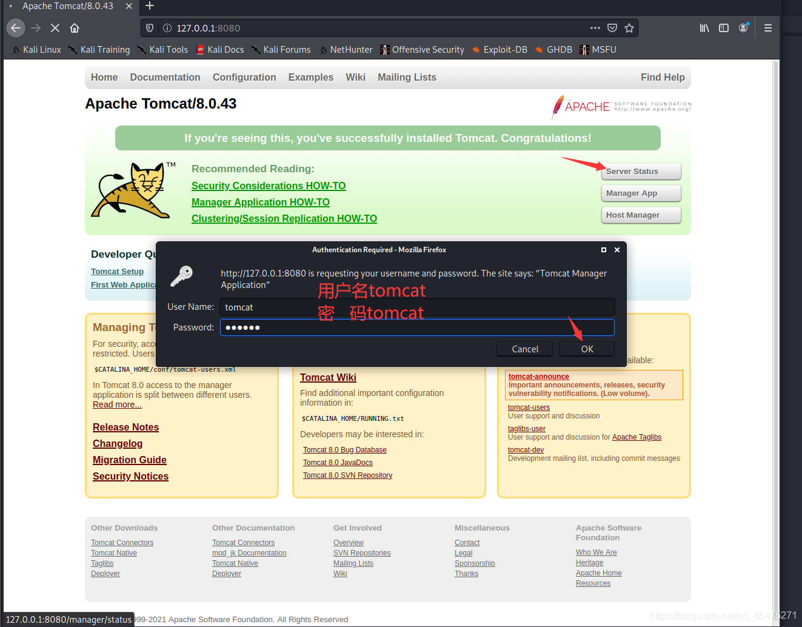Toggle the sidebar view icon
Screen dimensions: 802x627
[x=724, y=28]
